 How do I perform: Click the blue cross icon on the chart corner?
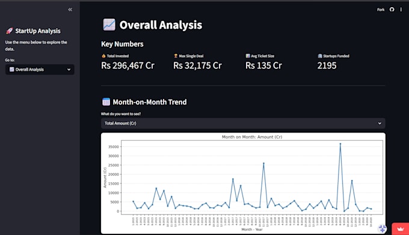point(383,228)
